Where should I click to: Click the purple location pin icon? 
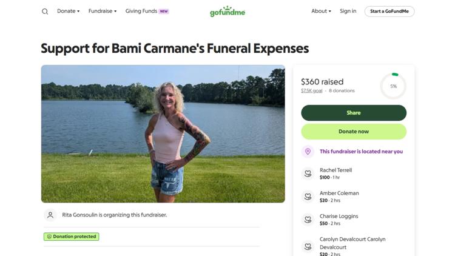308,152
